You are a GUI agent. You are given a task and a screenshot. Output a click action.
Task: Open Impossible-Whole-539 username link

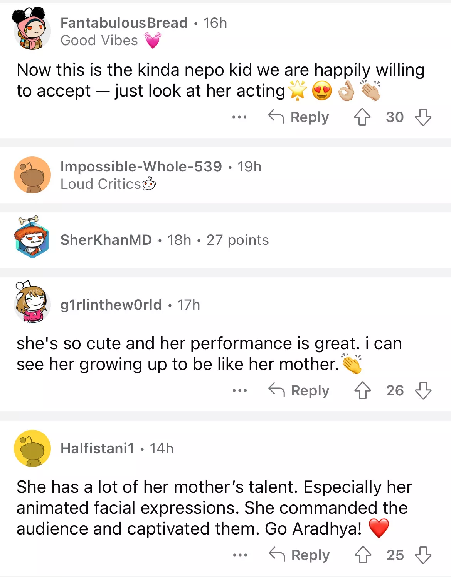tap(141, 166)
